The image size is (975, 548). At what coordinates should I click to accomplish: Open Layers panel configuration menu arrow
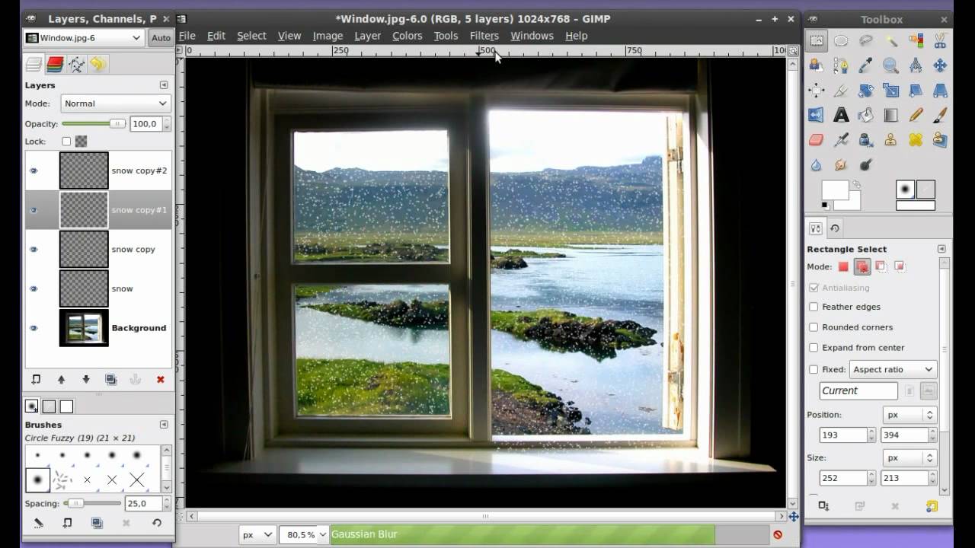click(163, 85)
